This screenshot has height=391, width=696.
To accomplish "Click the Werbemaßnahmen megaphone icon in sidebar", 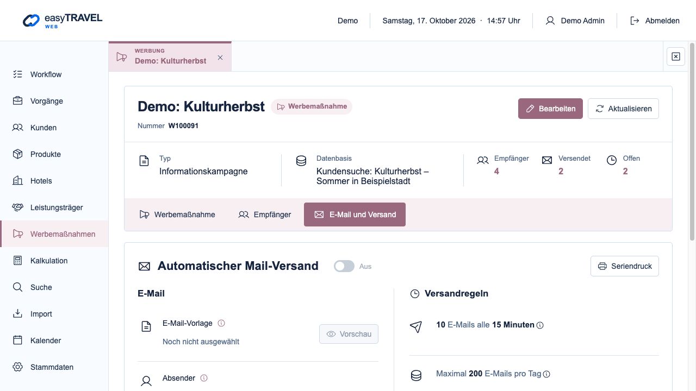I will [x=18, y=234].
